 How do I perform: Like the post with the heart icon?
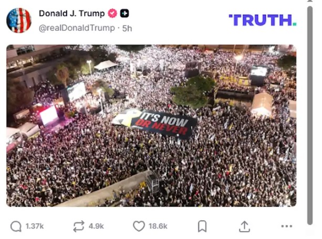coord(139,226)
